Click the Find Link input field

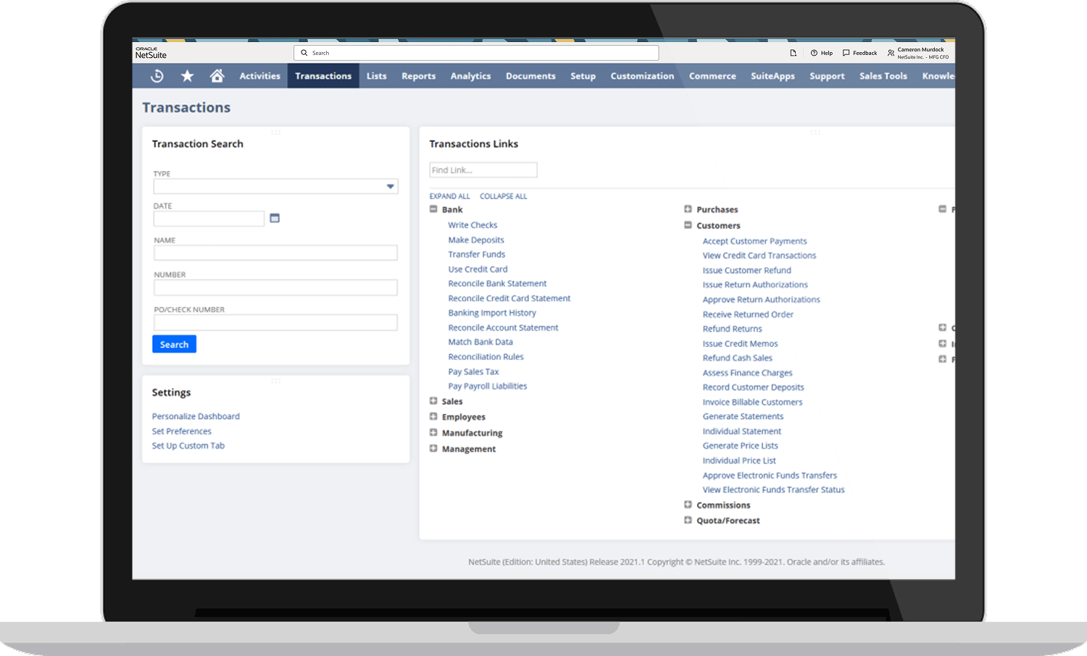(483, 170)
